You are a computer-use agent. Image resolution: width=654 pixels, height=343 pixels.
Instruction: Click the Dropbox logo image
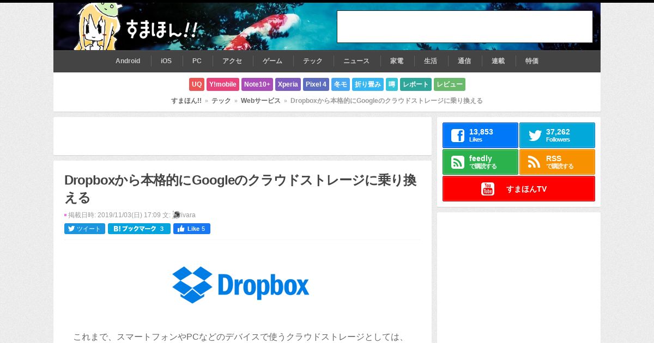click(x=241, y=285)
